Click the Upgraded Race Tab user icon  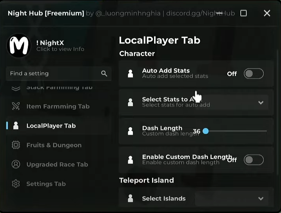click(x=16, y=164)
